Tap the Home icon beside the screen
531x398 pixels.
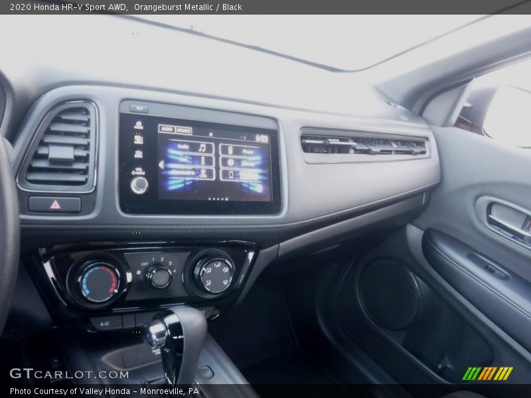pyautogui.click(x=138, y=125)
